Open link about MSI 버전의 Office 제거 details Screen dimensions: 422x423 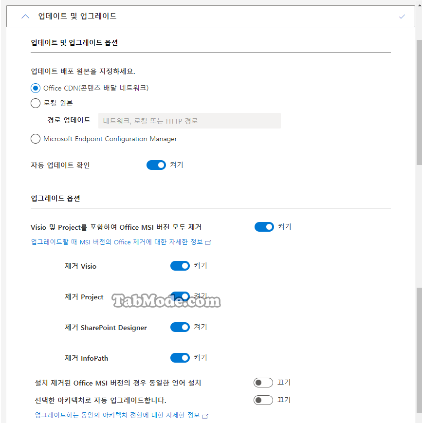point(117,242)
